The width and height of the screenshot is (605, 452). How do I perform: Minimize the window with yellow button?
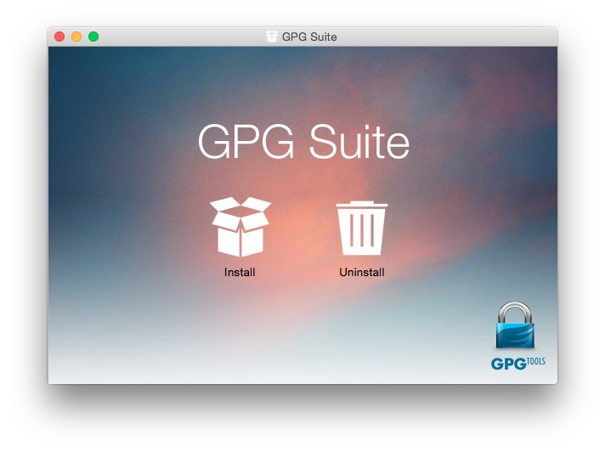(76, 37)
